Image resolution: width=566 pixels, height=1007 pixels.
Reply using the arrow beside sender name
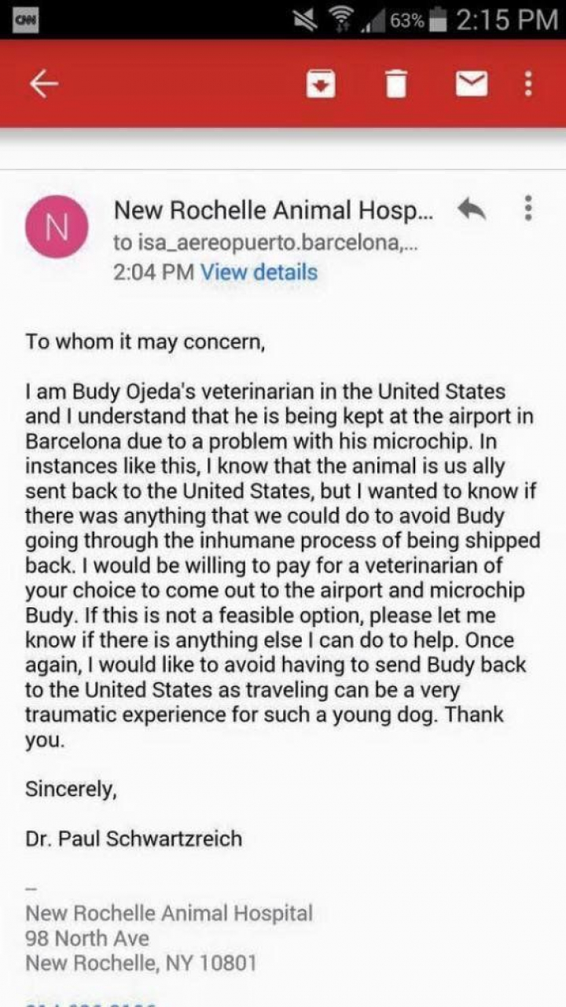(471, 209)
